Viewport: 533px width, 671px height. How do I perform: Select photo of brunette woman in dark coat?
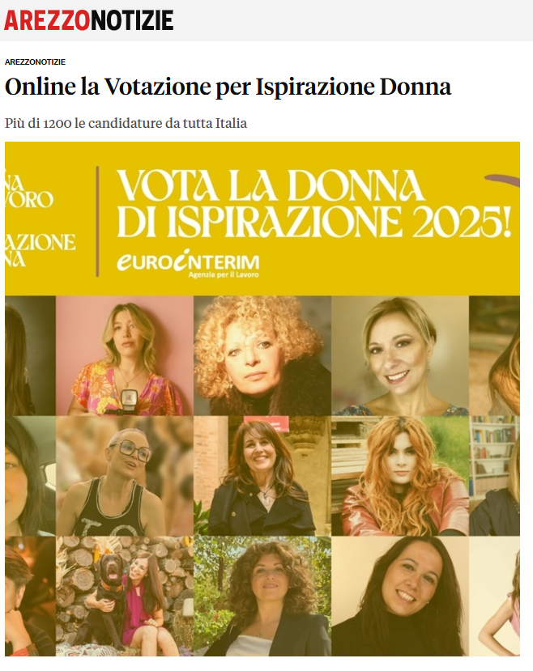(262, 476)
